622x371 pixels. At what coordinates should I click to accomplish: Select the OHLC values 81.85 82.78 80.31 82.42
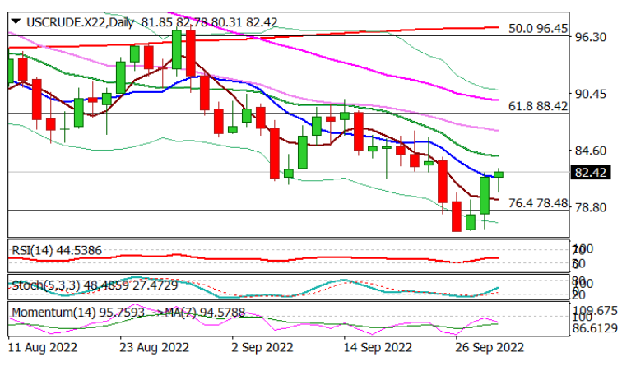point(210,22)
